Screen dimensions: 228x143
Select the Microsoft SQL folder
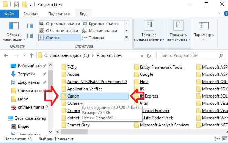coord(212,96)
